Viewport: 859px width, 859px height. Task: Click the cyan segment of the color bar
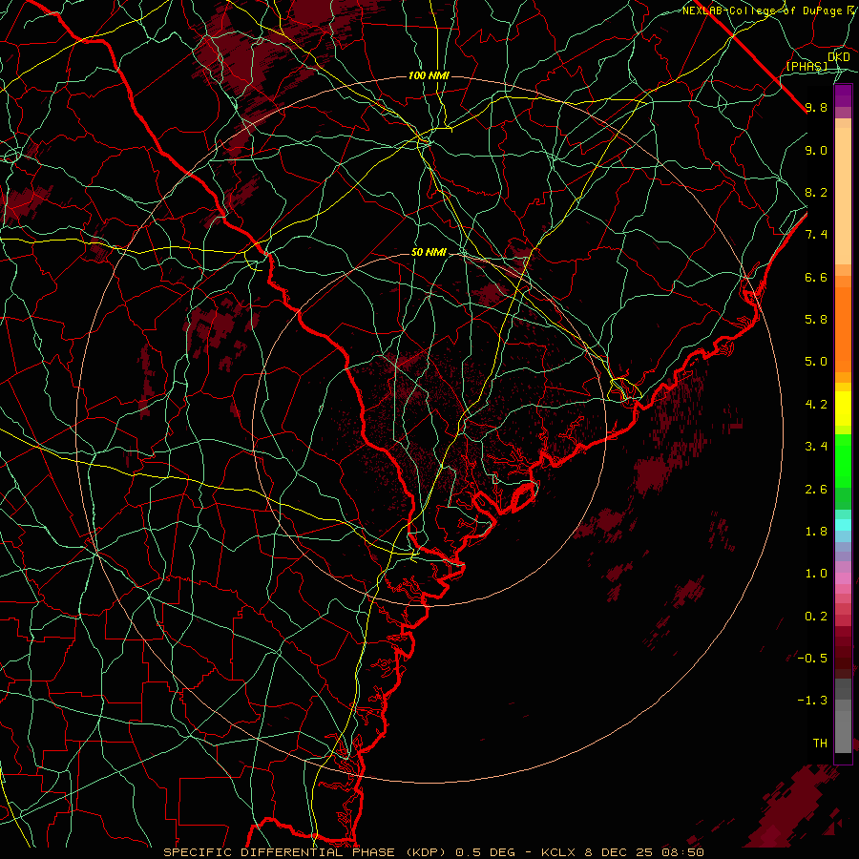[x=843, y=524]
